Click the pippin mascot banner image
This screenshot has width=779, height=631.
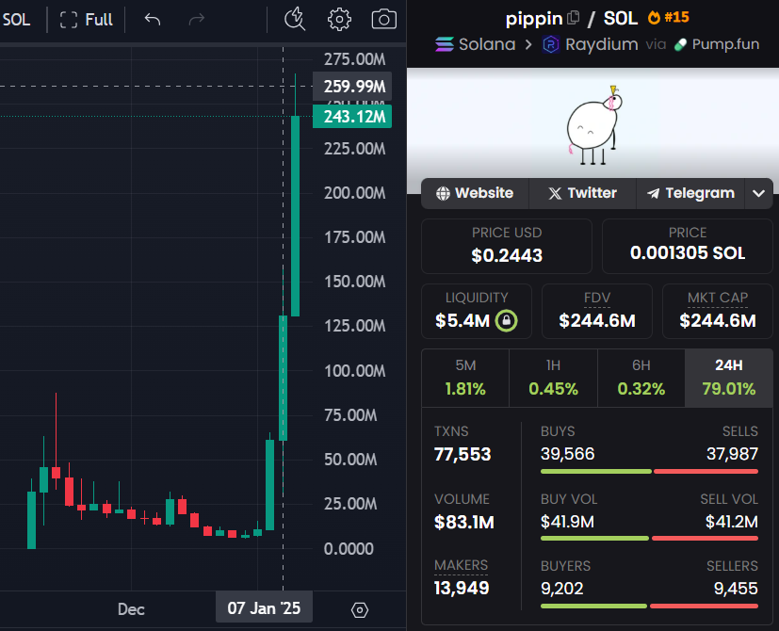coord(592,124)
